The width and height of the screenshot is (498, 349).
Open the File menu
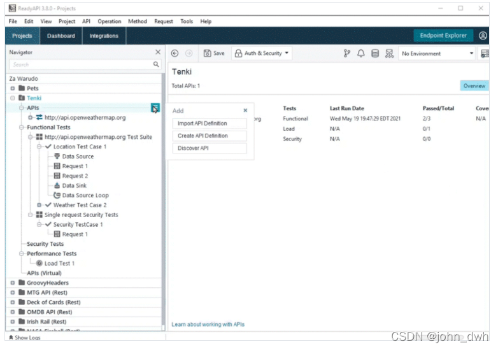[x=13, y=21]
